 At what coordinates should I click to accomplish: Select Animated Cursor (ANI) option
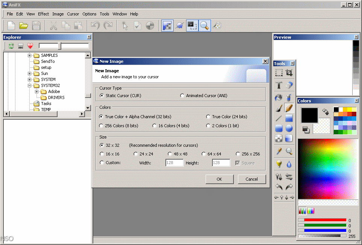pos(182,96)
